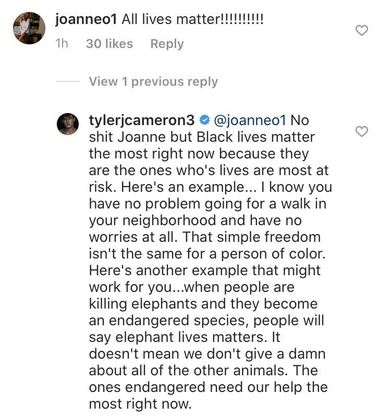This screenshot has width=391, height=417.
Task: Click Reply under joanneo1's comment
Action: click(x=167, y=44)
